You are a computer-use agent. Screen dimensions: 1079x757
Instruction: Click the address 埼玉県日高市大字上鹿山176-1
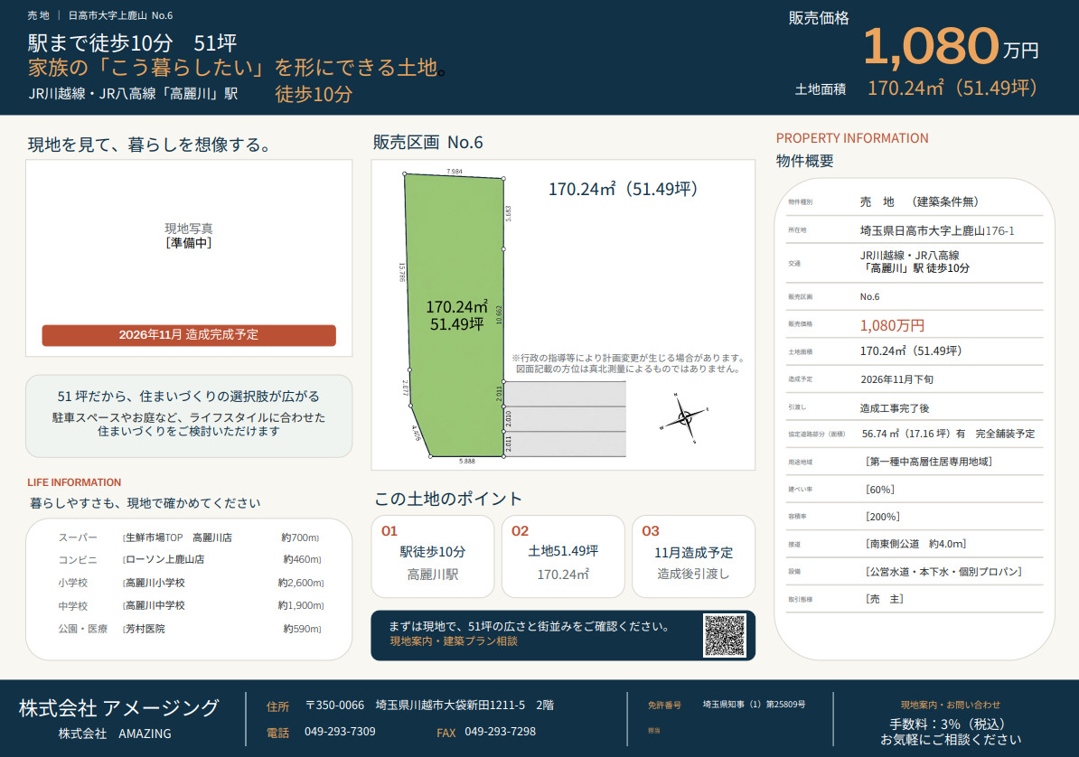tap(936, 231)
